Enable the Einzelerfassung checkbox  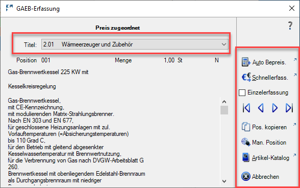pos(242,92)
